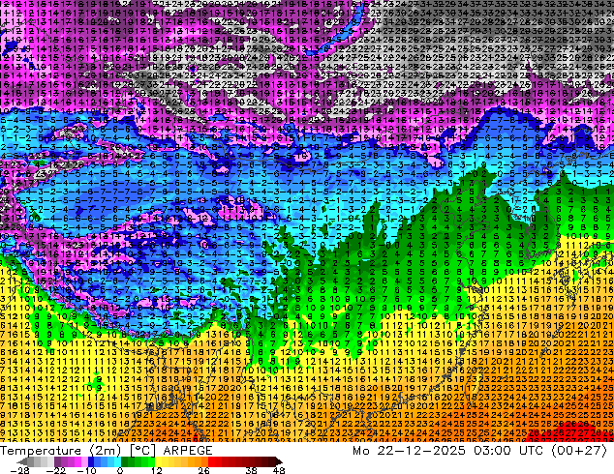Click the 'ARPEGE' model name label

(188, 451)
